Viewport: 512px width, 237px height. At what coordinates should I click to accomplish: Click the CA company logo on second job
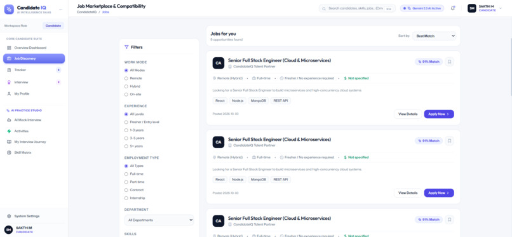pos(219,142)
